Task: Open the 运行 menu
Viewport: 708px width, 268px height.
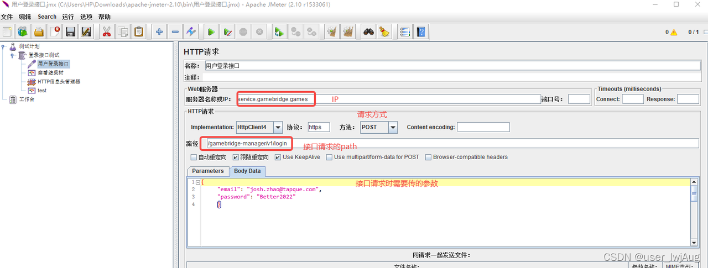Action: click(x=68, y=17)
